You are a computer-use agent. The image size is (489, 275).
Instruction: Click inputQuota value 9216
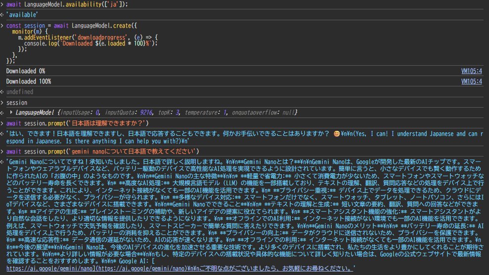pyautogui.click(x=146, y=113)
